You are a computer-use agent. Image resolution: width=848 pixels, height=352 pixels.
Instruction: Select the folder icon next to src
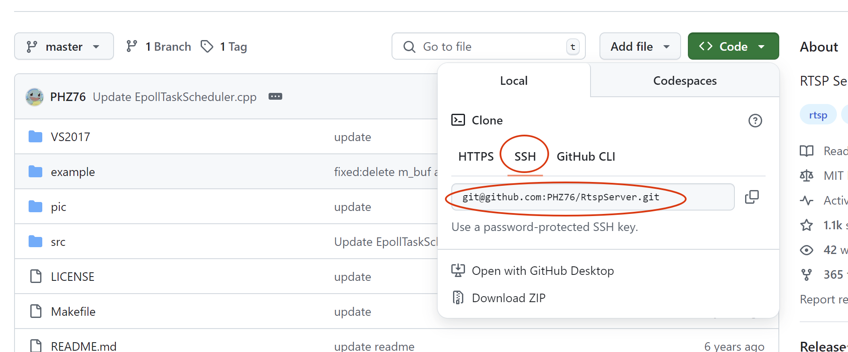tap(35, 242)
